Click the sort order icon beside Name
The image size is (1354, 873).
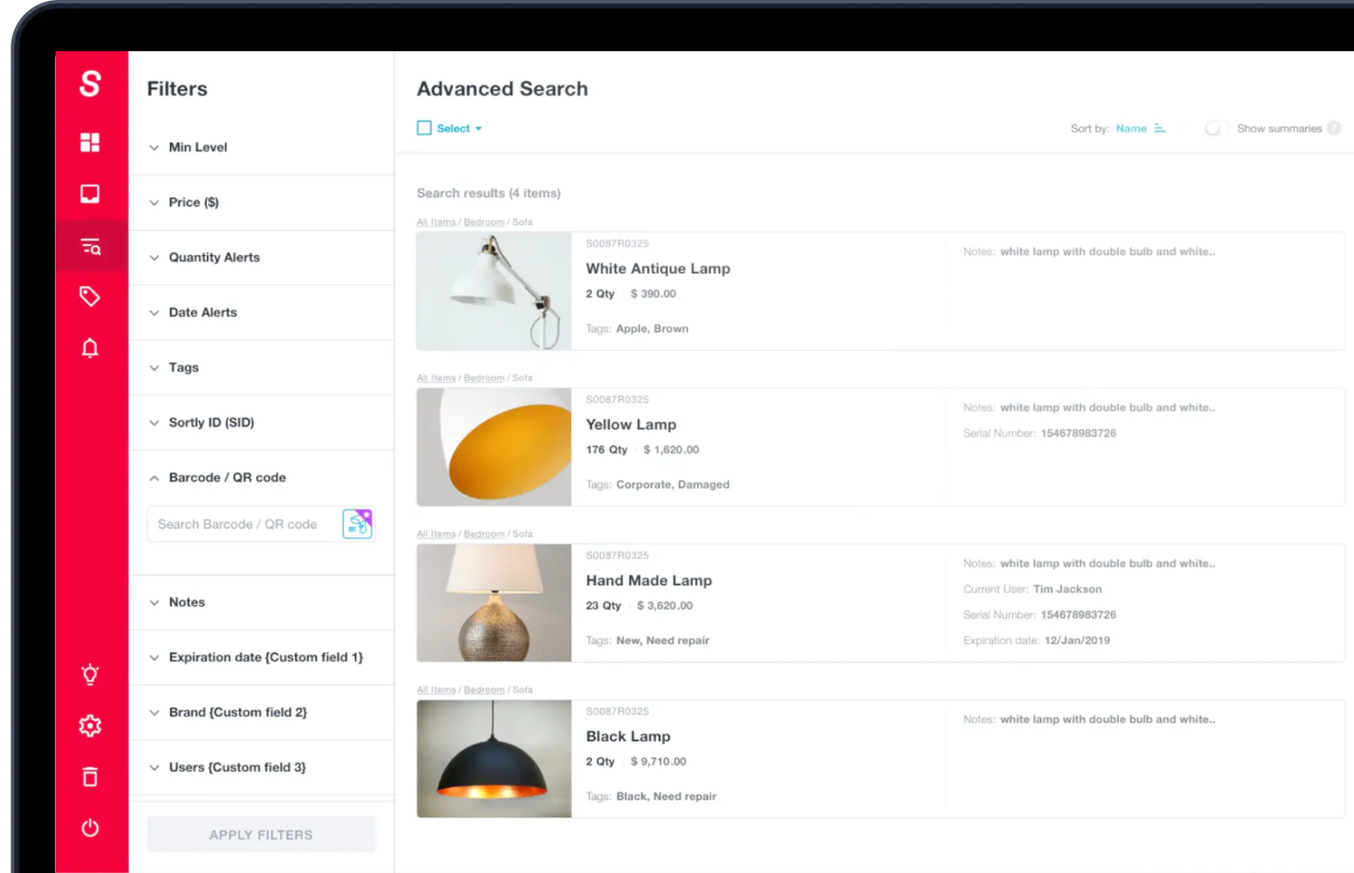1159,128
